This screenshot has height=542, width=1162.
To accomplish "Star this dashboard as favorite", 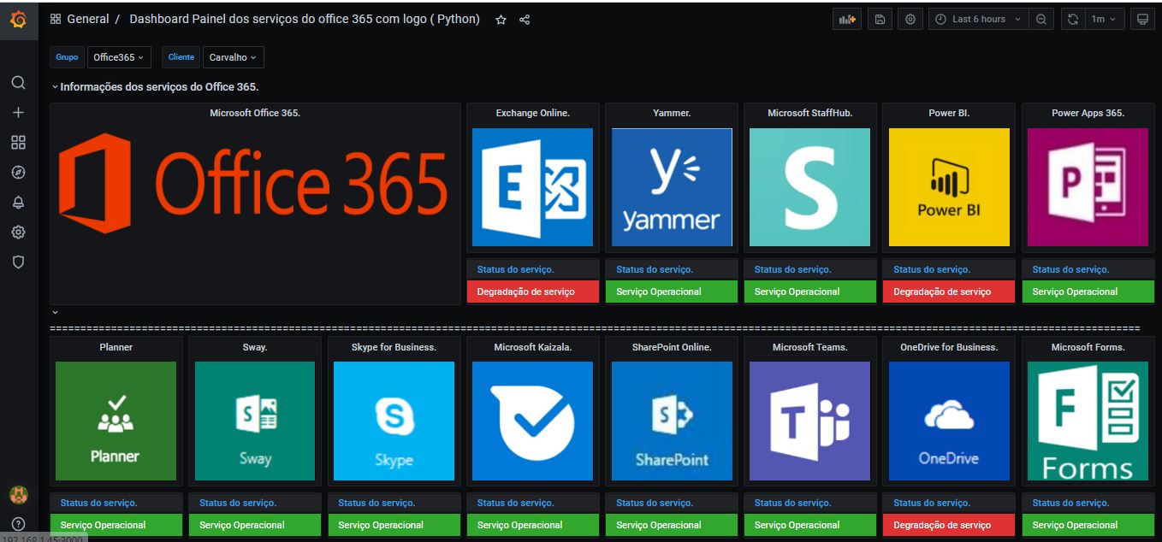I will pyautogui.click(x=501, y=20).
